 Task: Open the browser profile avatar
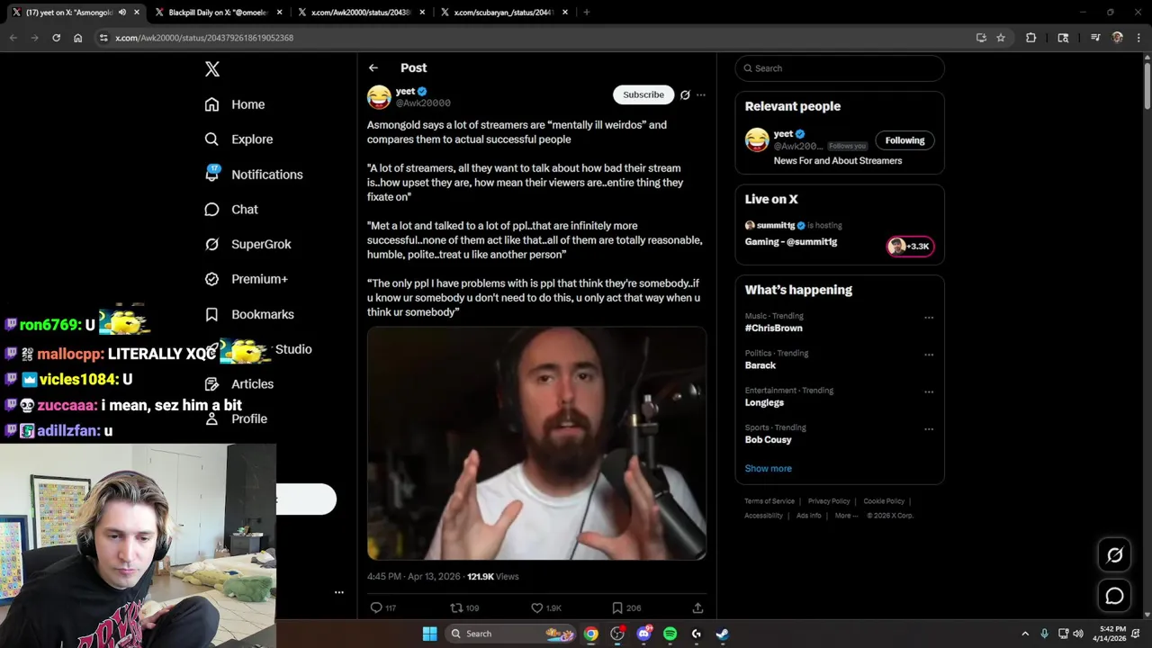1118,38
